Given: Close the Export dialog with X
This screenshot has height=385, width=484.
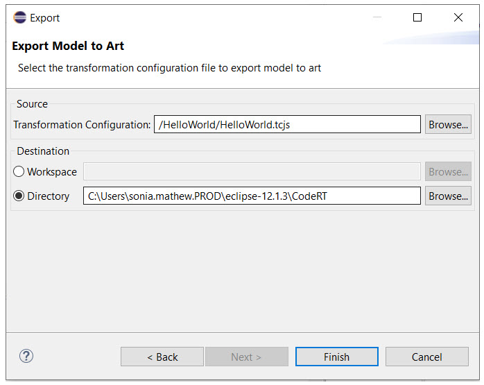Looking at the screenshot, I should [458, 17].
